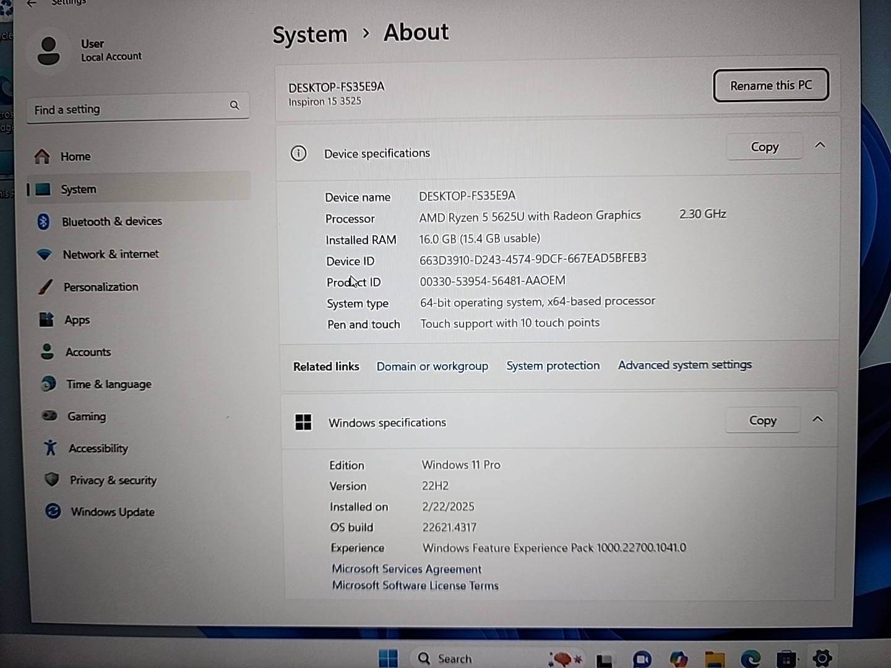Open Microsoft Services Agreement link
Image resolution: width=891 pixels, height=668 pixels.
[x=407, y=569]
